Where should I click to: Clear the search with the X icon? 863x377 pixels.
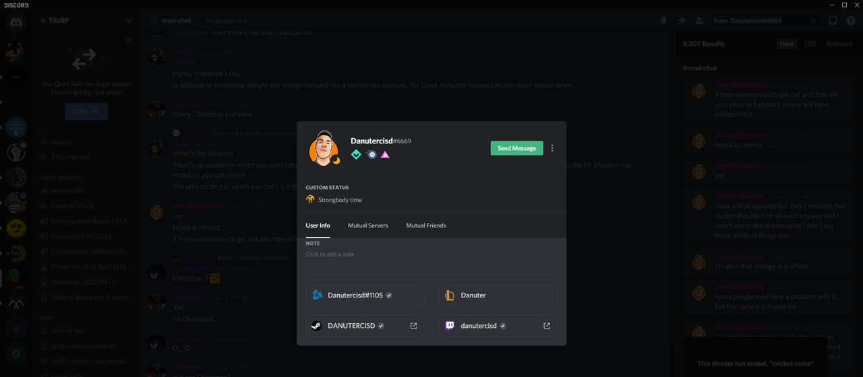point(814,21)
